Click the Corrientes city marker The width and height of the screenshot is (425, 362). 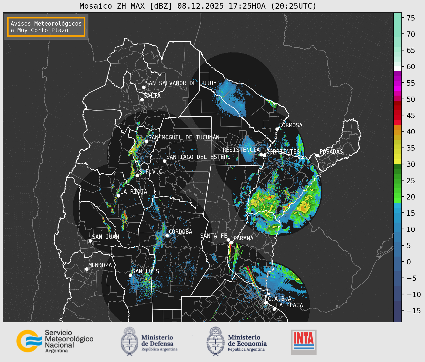tap(264, 155)
